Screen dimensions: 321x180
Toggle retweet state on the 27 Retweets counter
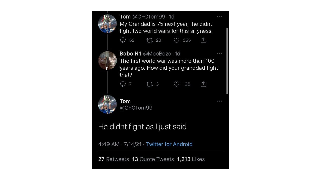coord(114,159)
